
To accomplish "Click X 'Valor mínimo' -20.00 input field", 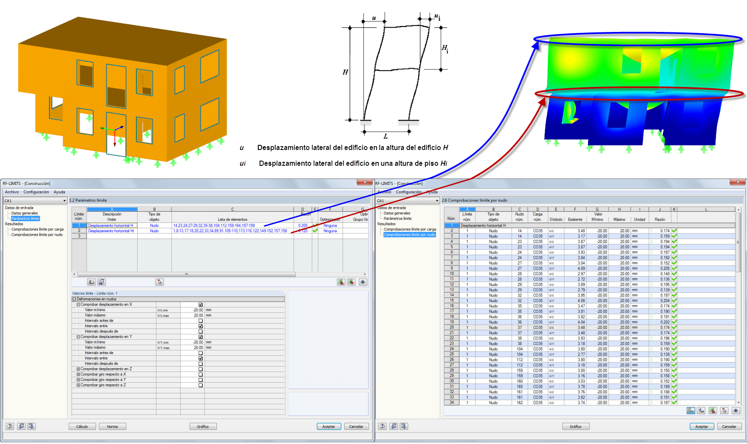I will click(x=193, y=310).
